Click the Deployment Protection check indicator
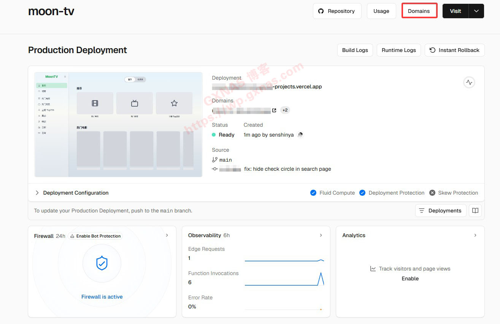 [362, 193]
